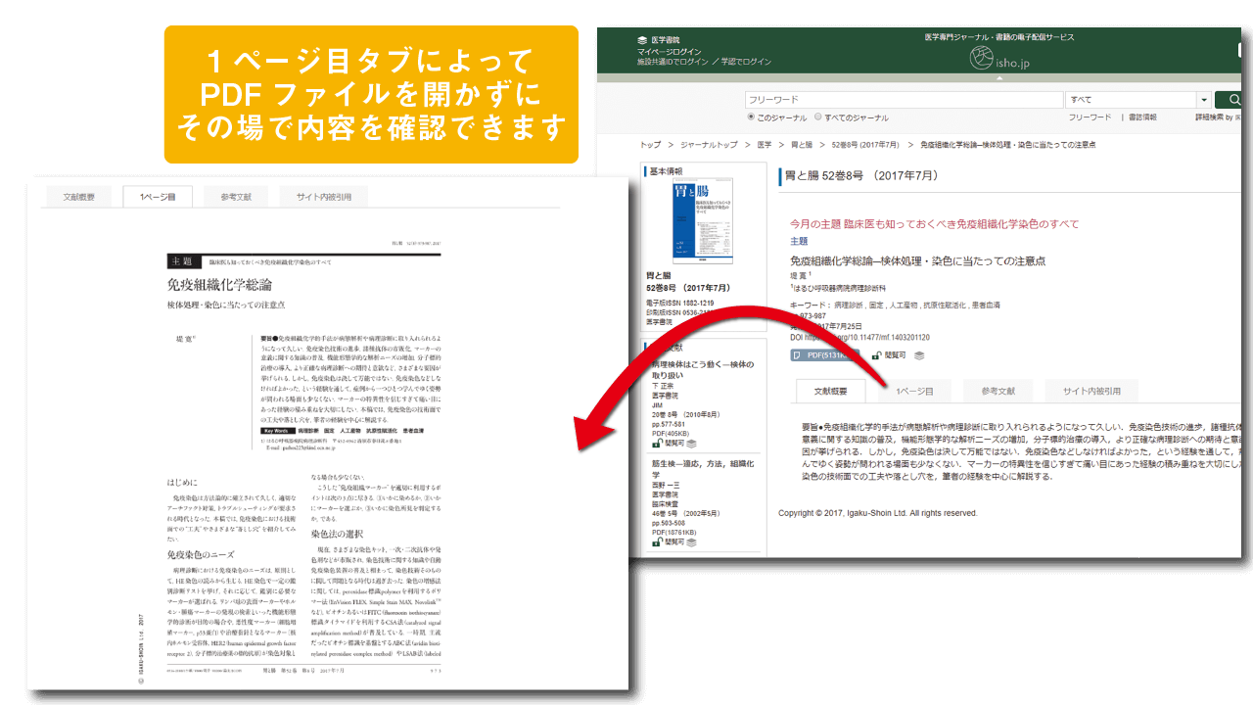Screen dimensions: 1253x705
Task: Click ジャーナルトップ in the breadcrumb
Action: [709, 144]
